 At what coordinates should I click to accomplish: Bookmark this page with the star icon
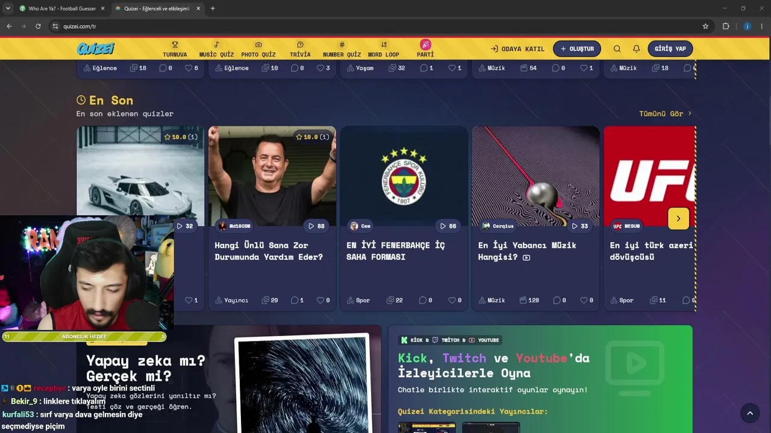(x=705, y=26)
